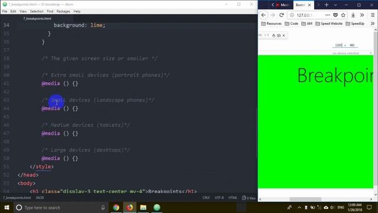Screen dimensions: 378x213
Task: Click the Large devices comment line
Action: [86, 150]
